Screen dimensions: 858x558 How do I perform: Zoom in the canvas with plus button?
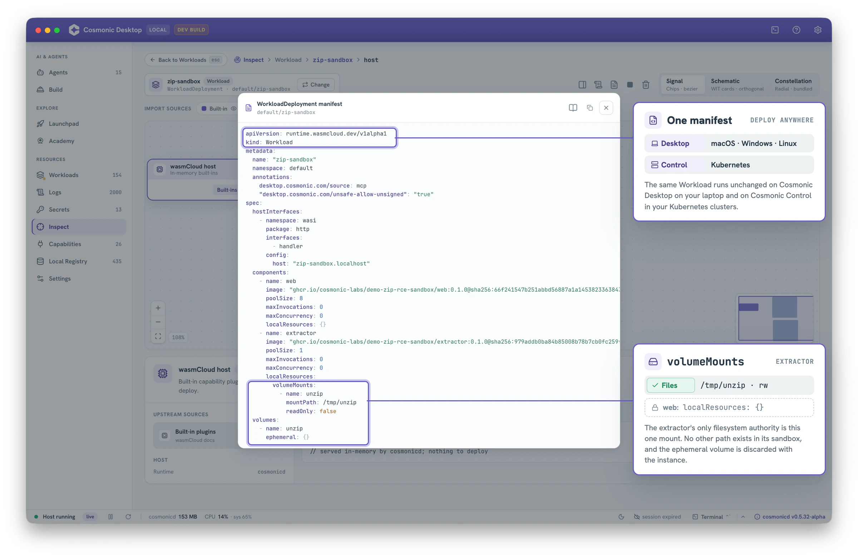point(158,308)
